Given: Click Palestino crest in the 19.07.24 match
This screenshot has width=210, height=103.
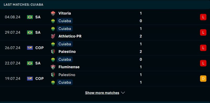Looking at the screenshot, I should [x=53, y=75].
